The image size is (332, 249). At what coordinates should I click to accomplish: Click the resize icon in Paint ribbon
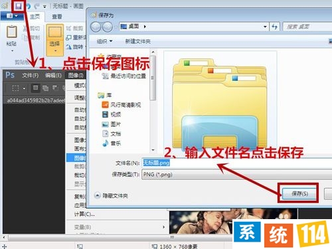point(68,37)
